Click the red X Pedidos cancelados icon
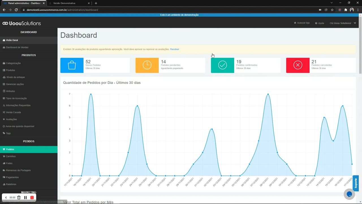 (298, 65)
